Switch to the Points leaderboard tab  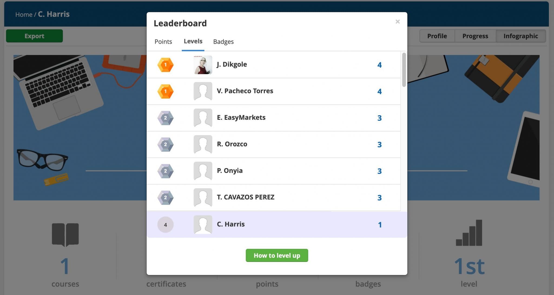click(x=163, y=41)
